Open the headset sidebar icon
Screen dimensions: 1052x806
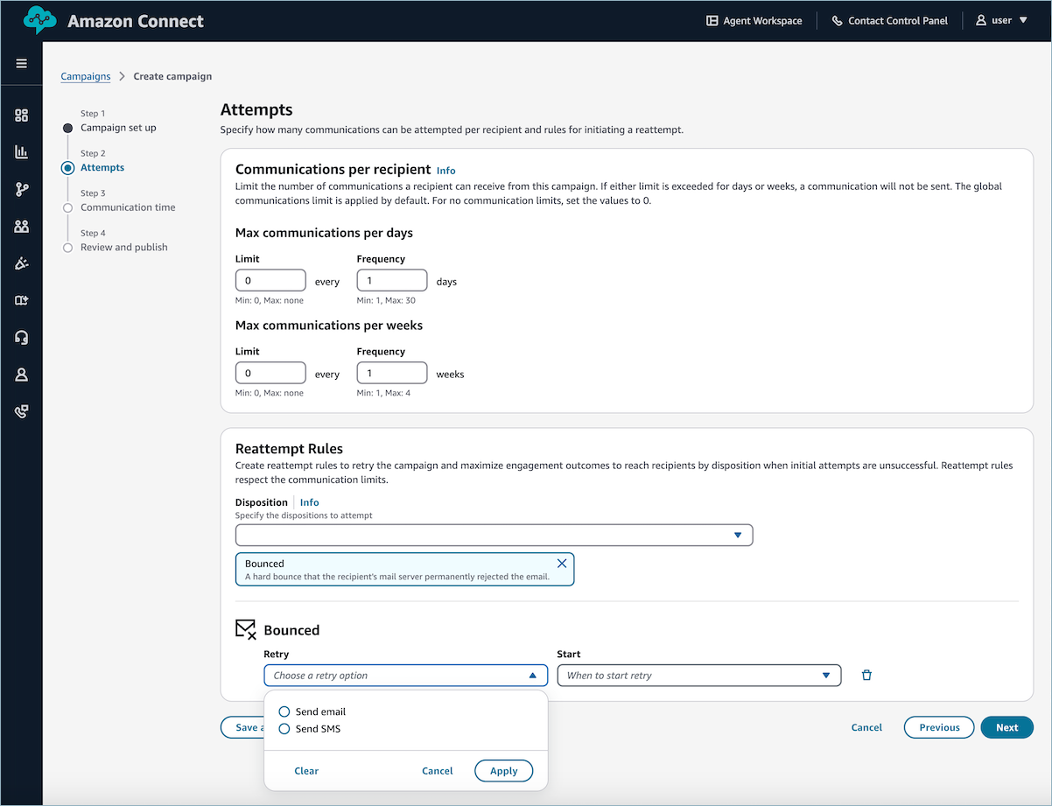click(22, 338)
